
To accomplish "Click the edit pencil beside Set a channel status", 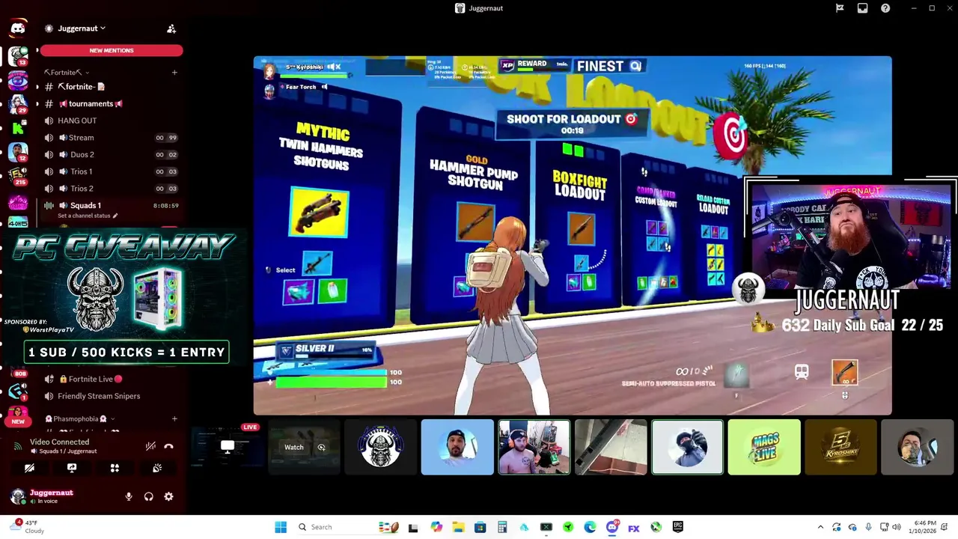I will (x=115, y=216).
